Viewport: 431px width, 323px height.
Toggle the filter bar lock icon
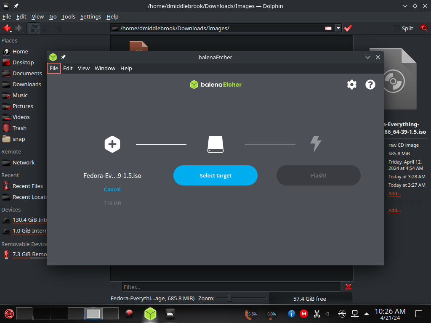tap(114, 287)
